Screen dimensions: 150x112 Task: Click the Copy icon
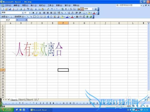(39, 9)
